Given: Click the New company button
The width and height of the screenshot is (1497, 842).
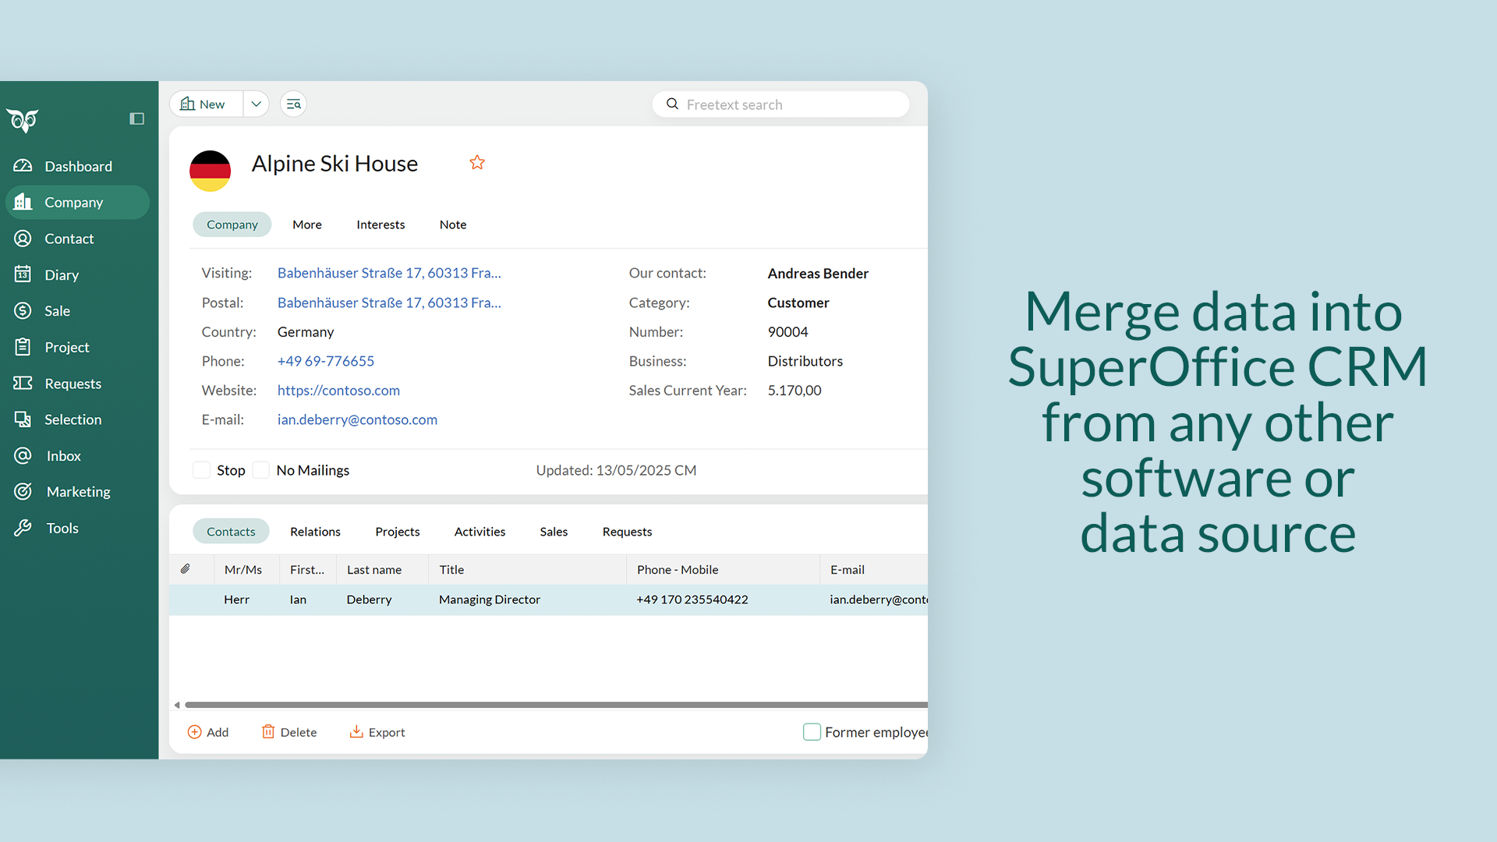Looking at the screenshot, I should (x=206, y=104).
